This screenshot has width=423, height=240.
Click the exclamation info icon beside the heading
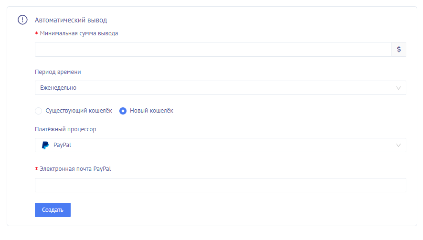tap(22, 20)
